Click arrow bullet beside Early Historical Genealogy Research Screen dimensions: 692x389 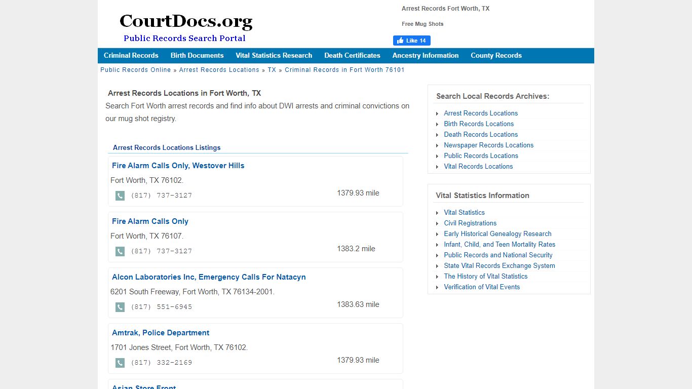[437, 234]
